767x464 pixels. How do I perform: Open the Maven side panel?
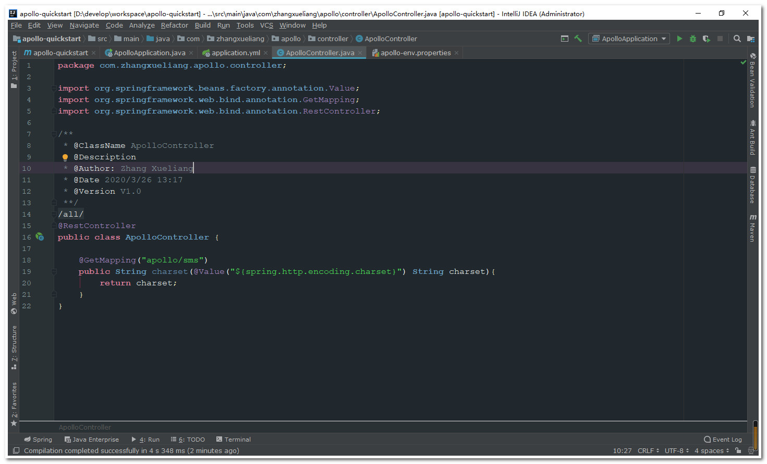(x=752, y=228)
